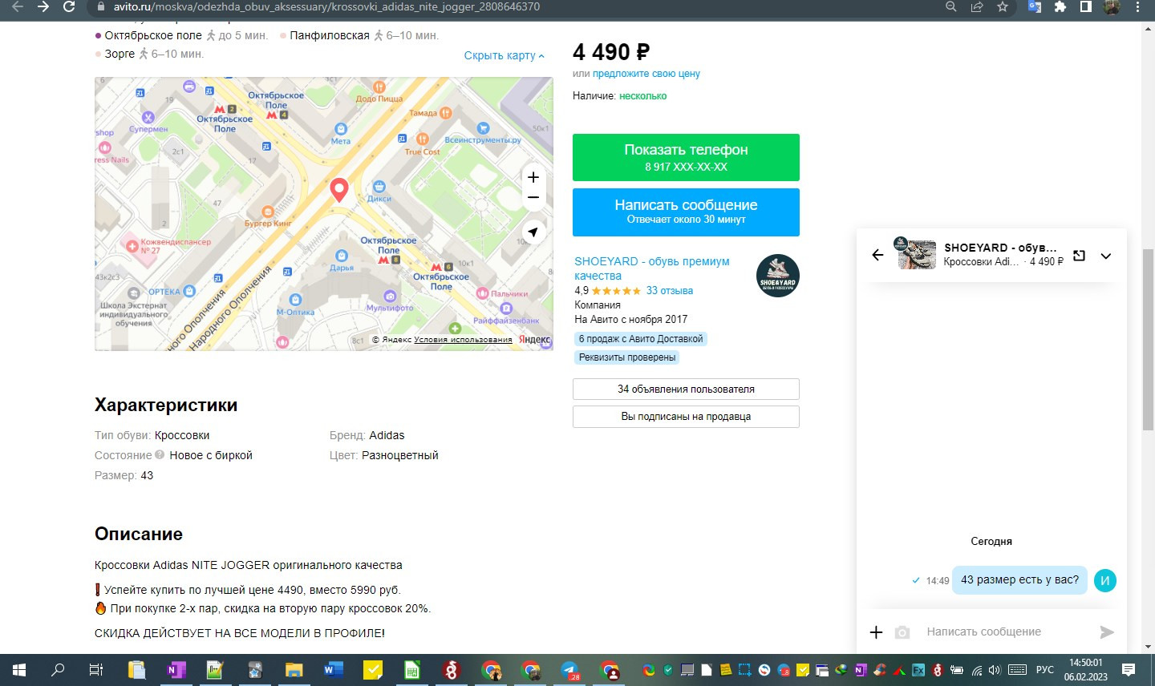Reload the page in browser
This screenshot has width=1155, height=686.
[x=69, y=7]
